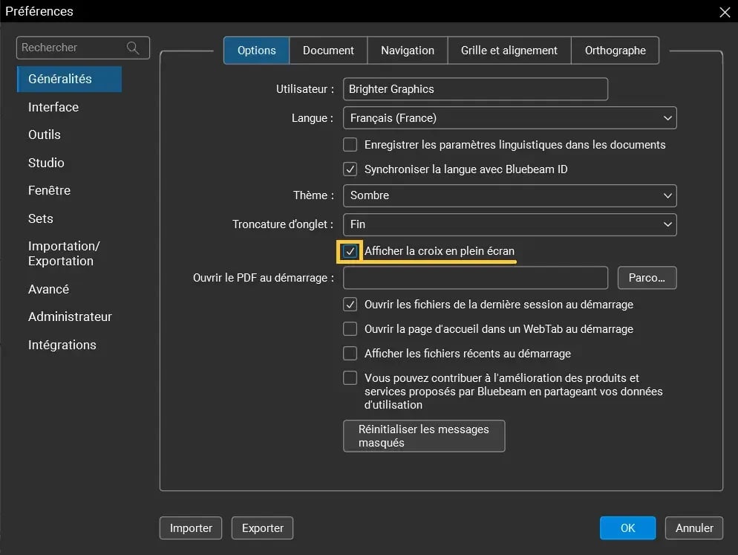Enable Ouvrir la page d'accueil dans un WebTab
738x555 pixels.
click(x=350, y=328)
